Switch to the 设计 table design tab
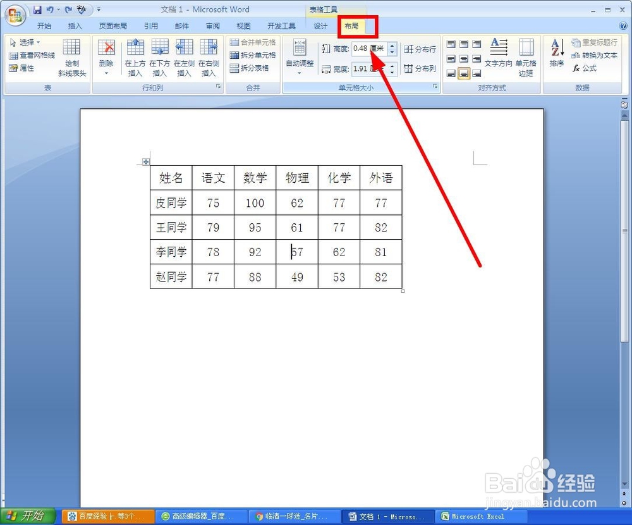Viewport: 632px width, 525px height. [320, 26]
